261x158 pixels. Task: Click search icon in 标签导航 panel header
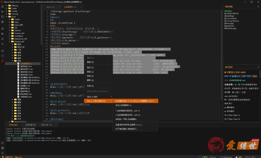tap(258, 7)
